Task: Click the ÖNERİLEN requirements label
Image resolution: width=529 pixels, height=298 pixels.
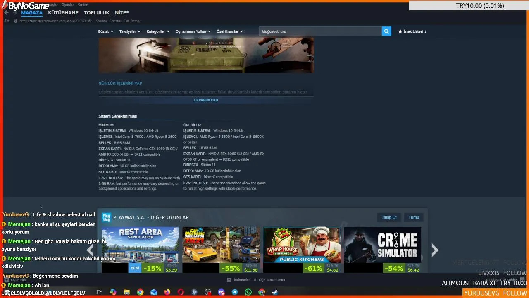Action: (192, 125)
